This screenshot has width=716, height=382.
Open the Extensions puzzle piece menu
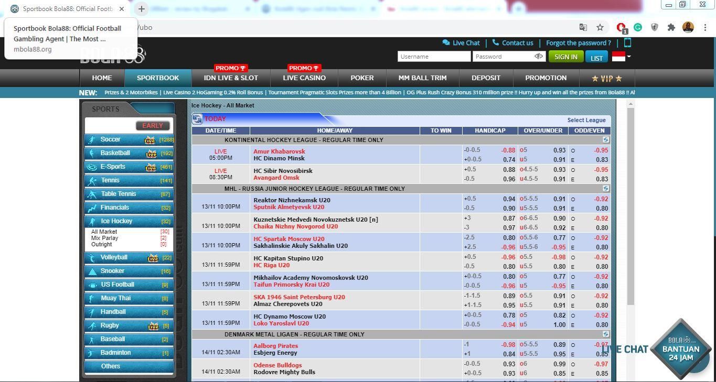coord(671,27)
